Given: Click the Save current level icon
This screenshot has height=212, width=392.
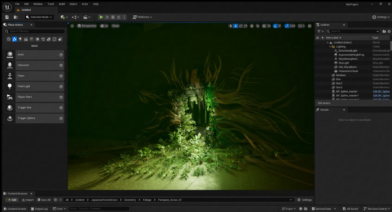Looking at the screenshot, I should click(x=7, y=17).
